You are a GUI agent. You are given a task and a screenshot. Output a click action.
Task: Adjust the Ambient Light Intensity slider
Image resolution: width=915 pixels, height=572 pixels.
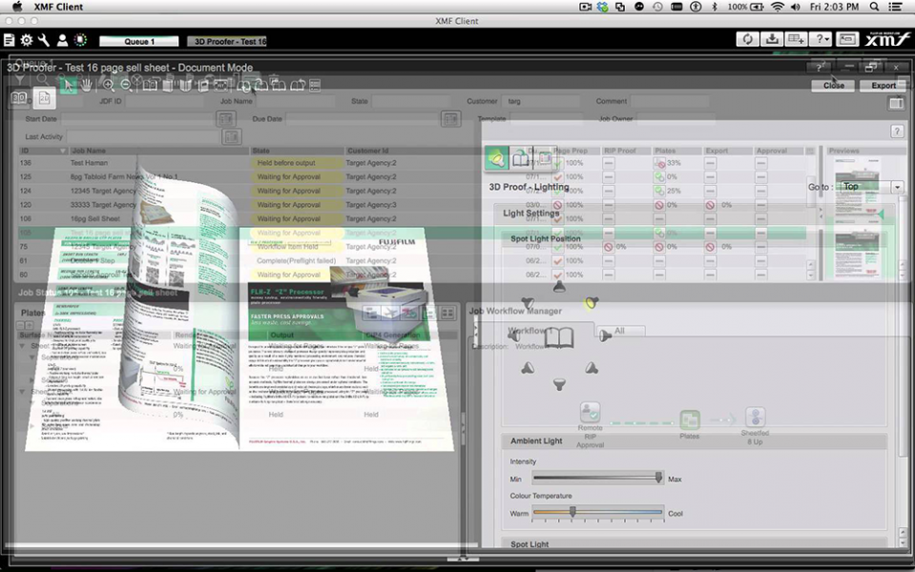tap(597, 479)
